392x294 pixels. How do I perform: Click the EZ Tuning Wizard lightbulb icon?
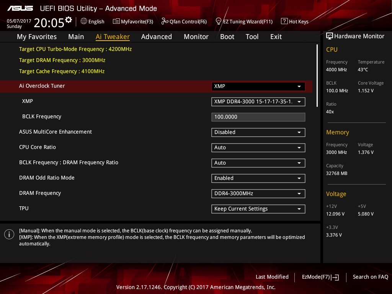coord(219,21)
